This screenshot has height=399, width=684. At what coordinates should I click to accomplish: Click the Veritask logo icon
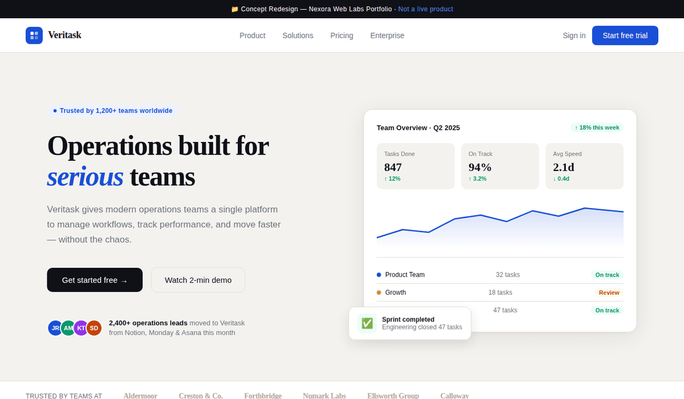click(x=34, y=35)
